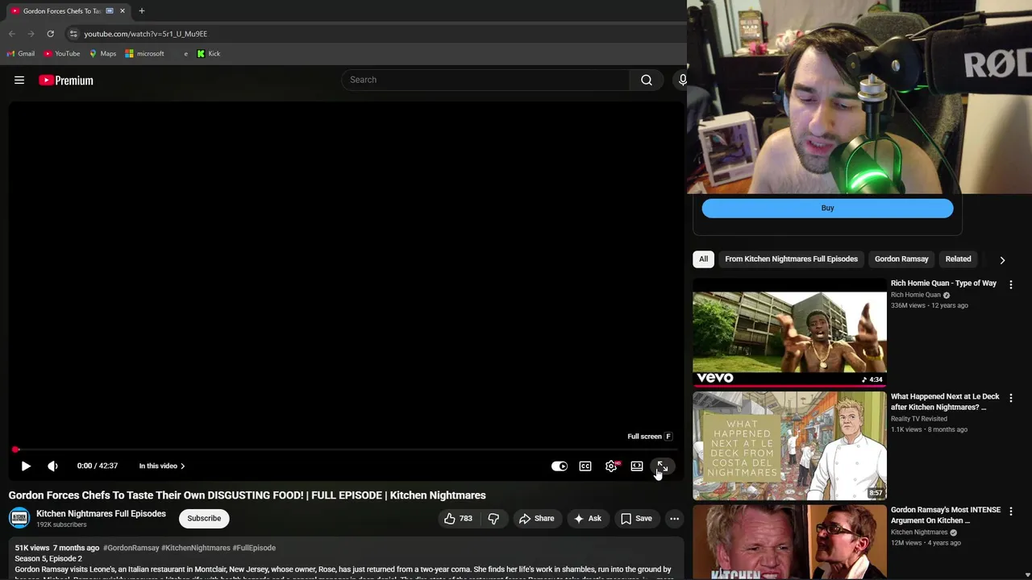Image resolution: width=1032 pixels, height=580 pixels.
Task: Open a new Chrome tab
Action: 142,10
